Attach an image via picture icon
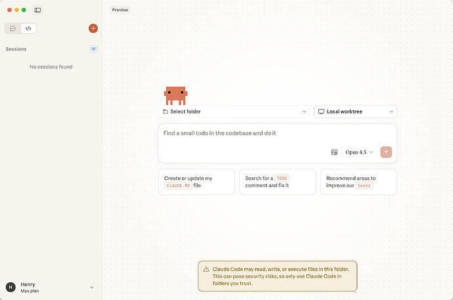The width and height of the screenshot is (453, 300). [x=334, y=152]
